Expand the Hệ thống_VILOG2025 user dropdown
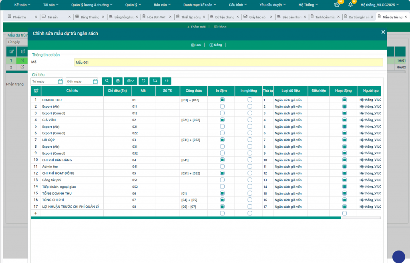The width and height of the screenshot is (410, 263). (382, 5)
